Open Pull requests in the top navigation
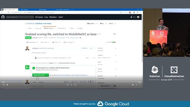Image resolution: width=190 pixels, height=107 pixels. 39,17
